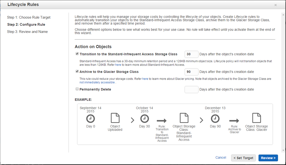This screenshot has width=286, height=165.
Task: Disable Archive to the Glacier Storage Class
Action: (77, 71)
